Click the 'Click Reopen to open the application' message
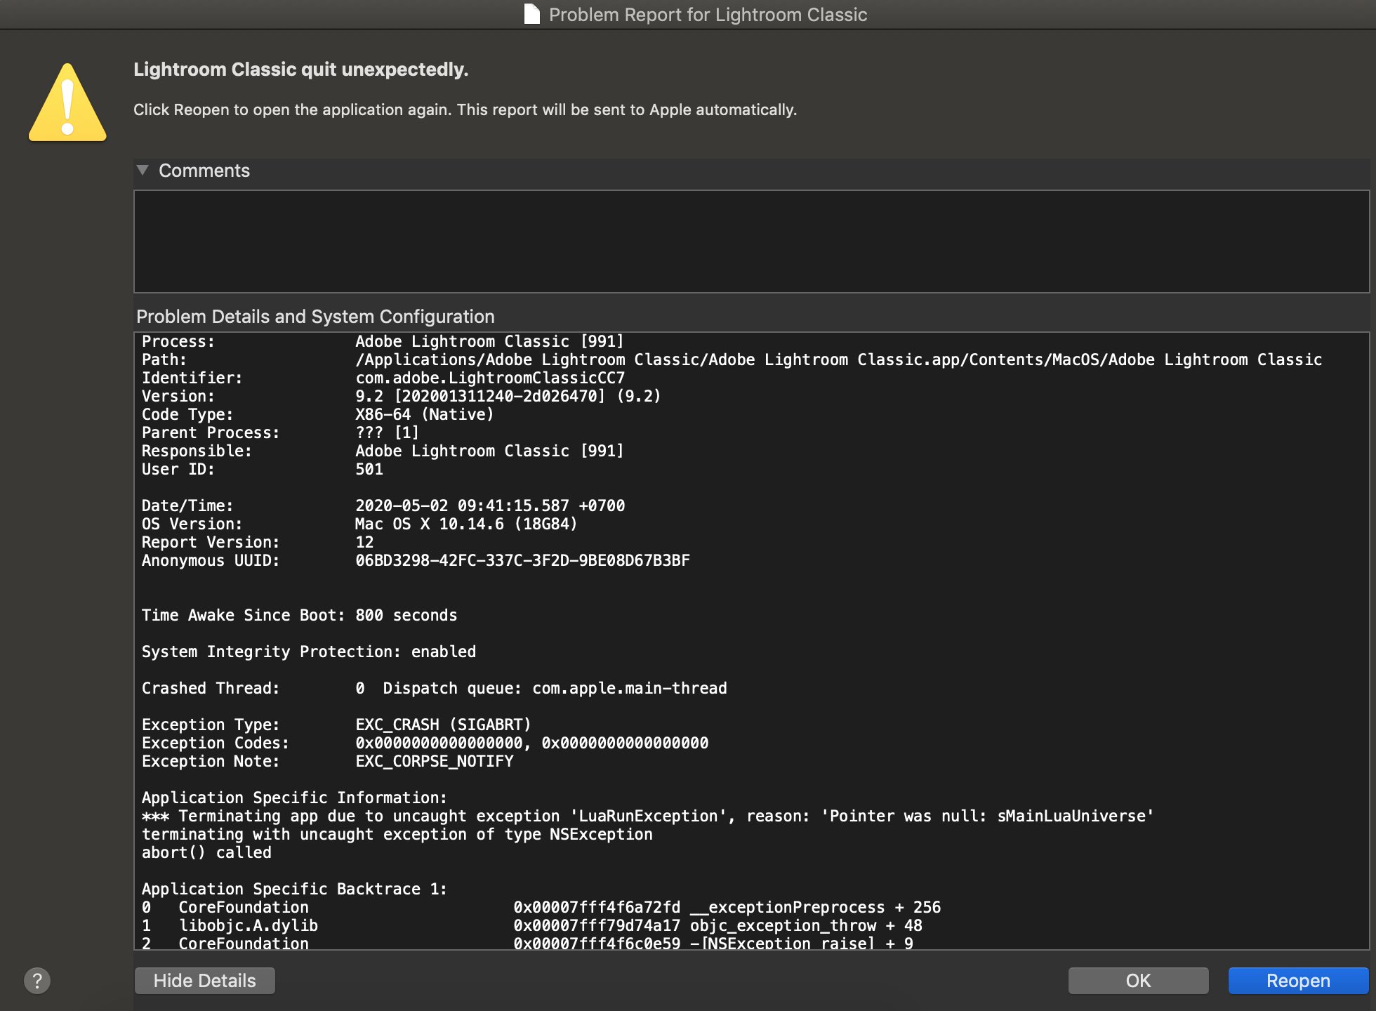This screenshot has height=1011, width=1376. point(465,110)
